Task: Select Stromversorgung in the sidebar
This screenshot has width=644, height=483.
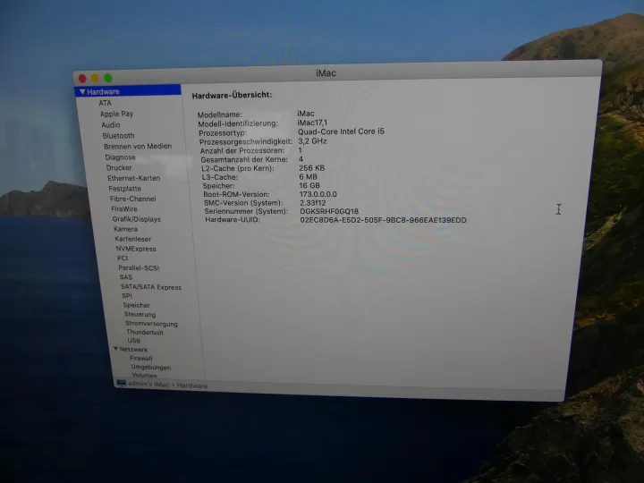Action: coord(151,324)
